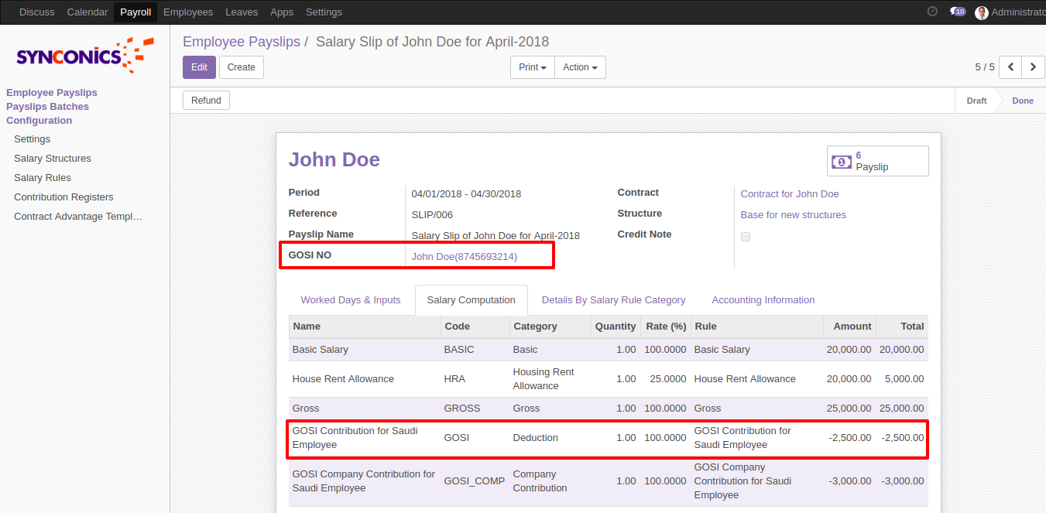Open the Employees menu in top bar

188,12
